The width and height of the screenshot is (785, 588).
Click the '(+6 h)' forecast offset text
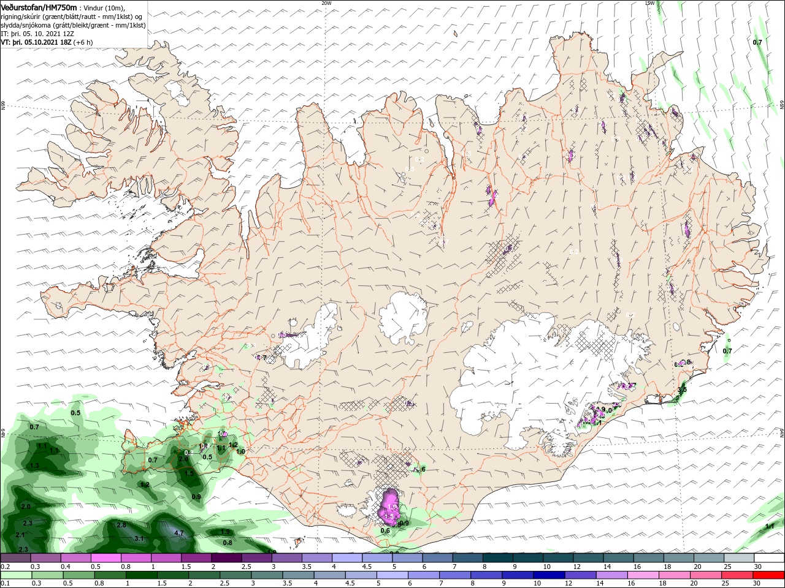pyautogui.click(x=83, y=42)
